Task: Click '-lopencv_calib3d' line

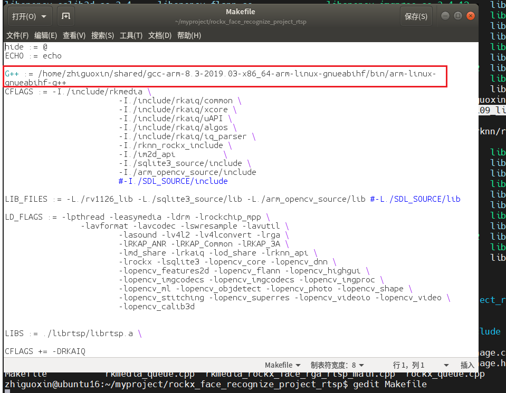Action: (157, 307)
